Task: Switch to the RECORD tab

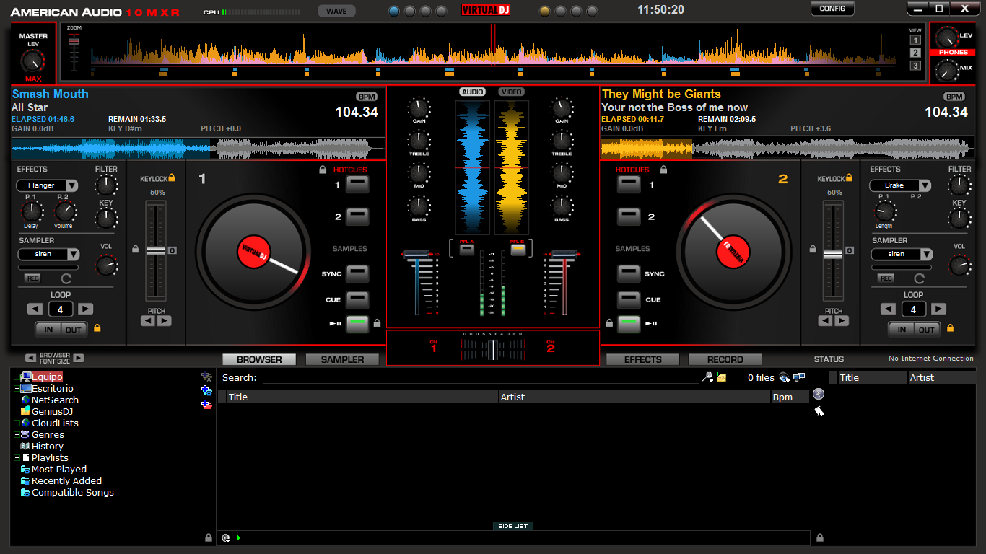Action: point(725,359)
